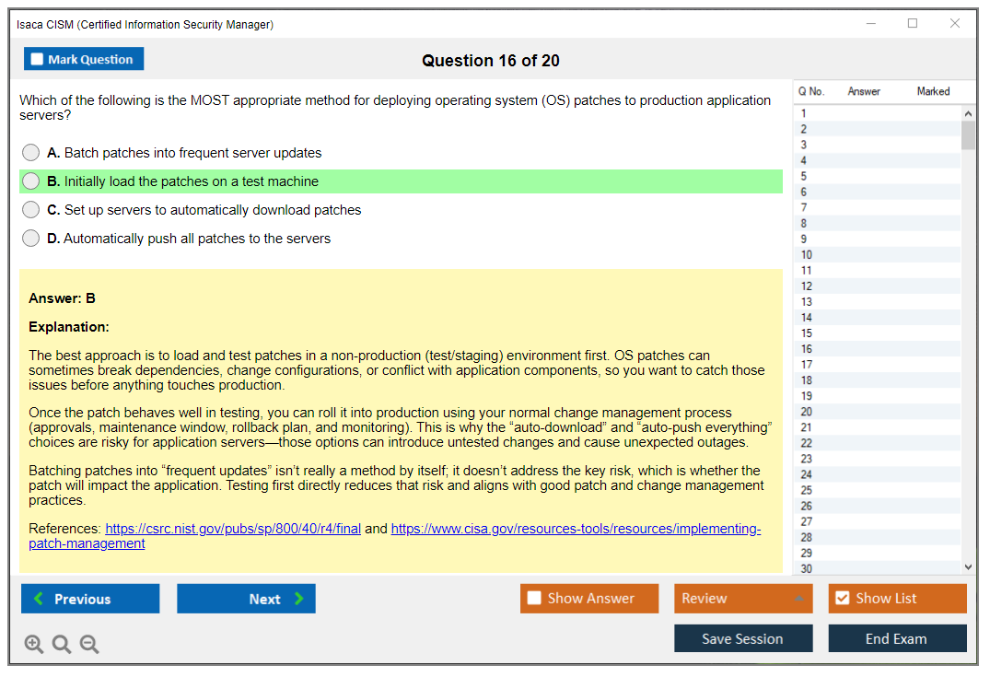The image size is (990, 677).
Task: Click the green left chevron on Previous
Action: point(37,598)
